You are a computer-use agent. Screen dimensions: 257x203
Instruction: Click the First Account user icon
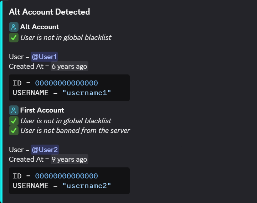click(14, 110)
